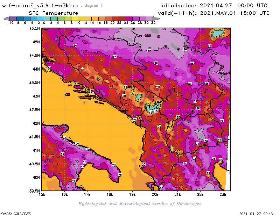This screenshot has height=216, width=280.
Task: Select the 2021-04-27-09:43 timestamp text
Action: point(256,214)
